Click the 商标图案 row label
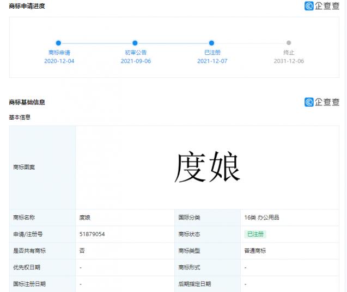Screen dimensions: 347x292 (24, 167)
